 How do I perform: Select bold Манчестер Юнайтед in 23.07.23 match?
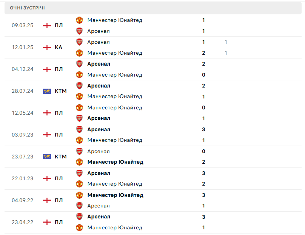(115, 162)
